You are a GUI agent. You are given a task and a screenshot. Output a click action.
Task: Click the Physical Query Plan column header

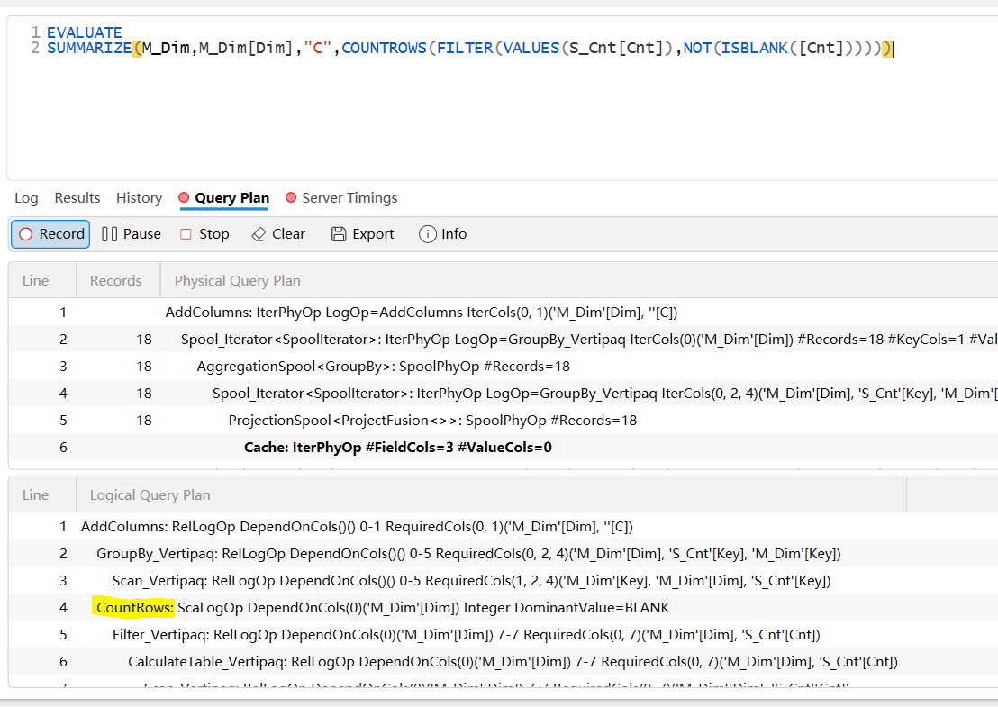click(238, 281)
